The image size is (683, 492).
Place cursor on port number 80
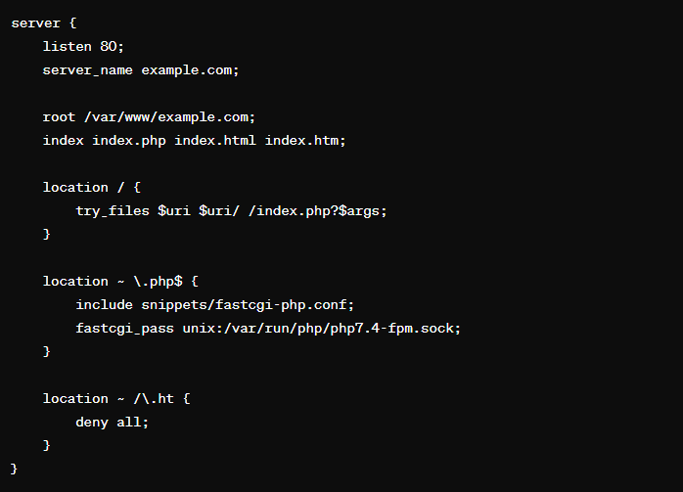point(108,47)
